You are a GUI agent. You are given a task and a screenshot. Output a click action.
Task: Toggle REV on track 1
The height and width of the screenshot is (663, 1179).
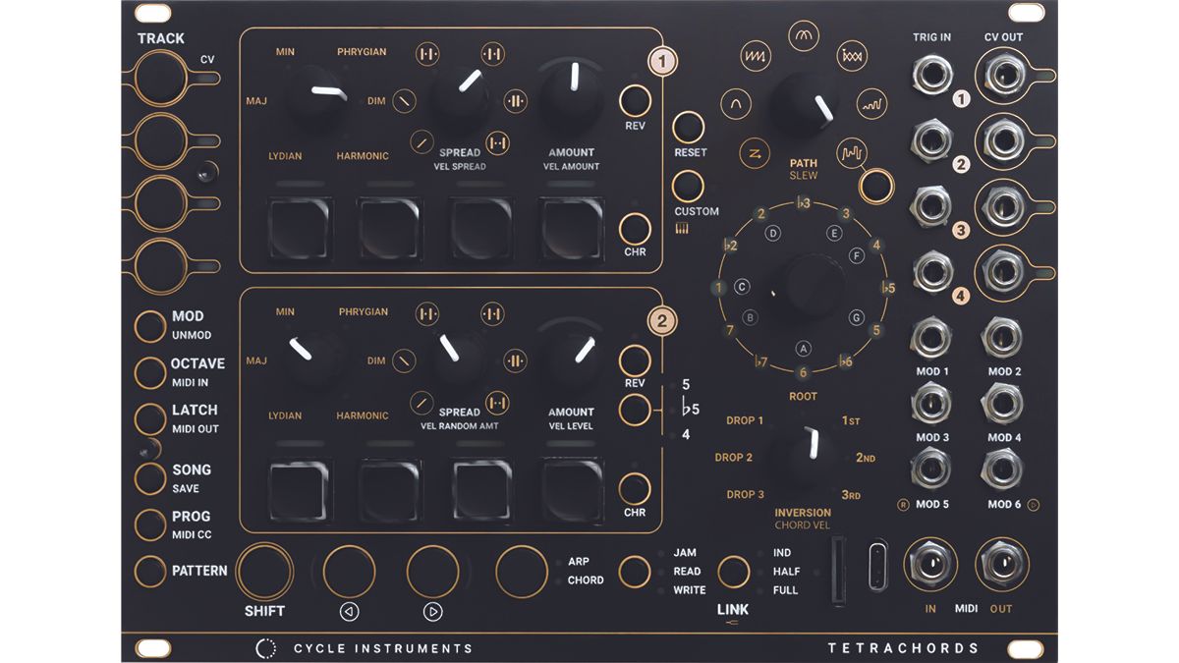tap(636, 98)
